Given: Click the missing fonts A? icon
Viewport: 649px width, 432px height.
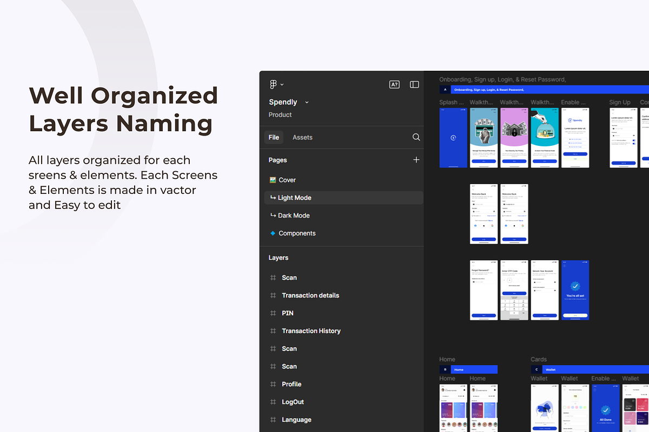Looking at the screenshot, I should [394, 84].
